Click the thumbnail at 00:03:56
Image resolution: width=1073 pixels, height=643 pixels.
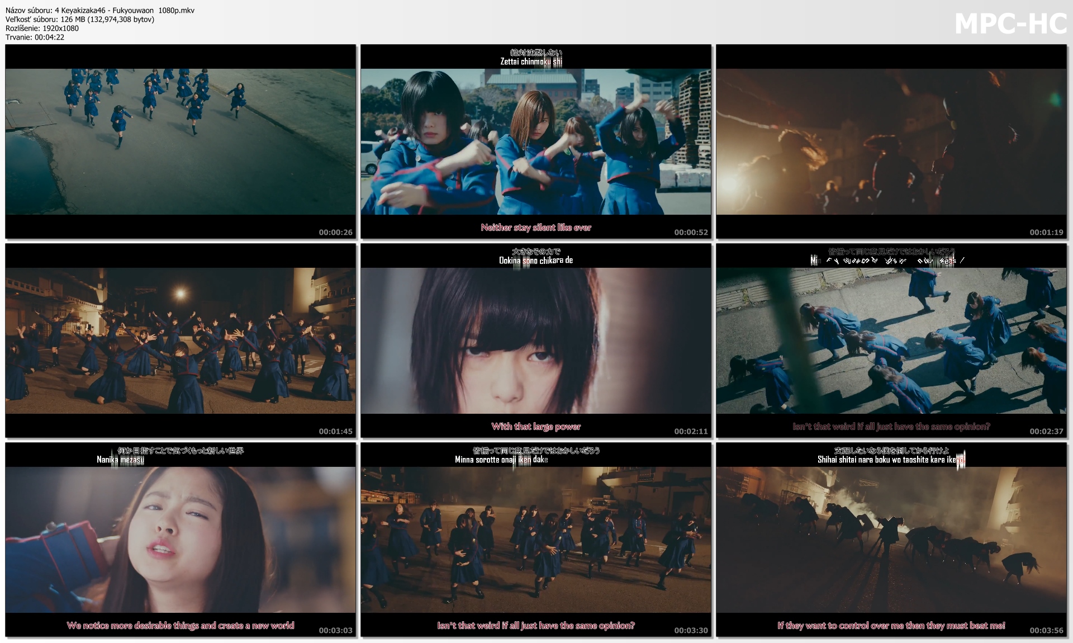tap(891, 540)
